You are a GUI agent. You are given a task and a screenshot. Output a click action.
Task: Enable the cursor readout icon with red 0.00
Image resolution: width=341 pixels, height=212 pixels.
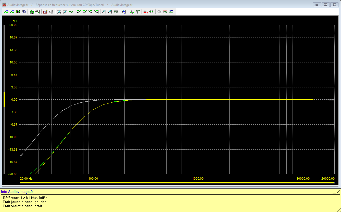click(145, 11)
